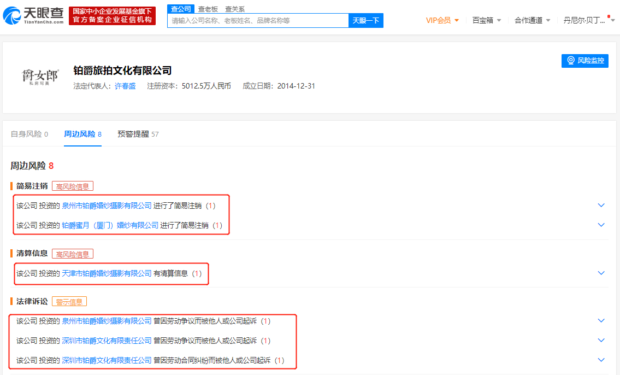The height and width of the screenshot is (375, 620).
Task: Click the 周边风险 8 section heading
Action: point(32,166)
